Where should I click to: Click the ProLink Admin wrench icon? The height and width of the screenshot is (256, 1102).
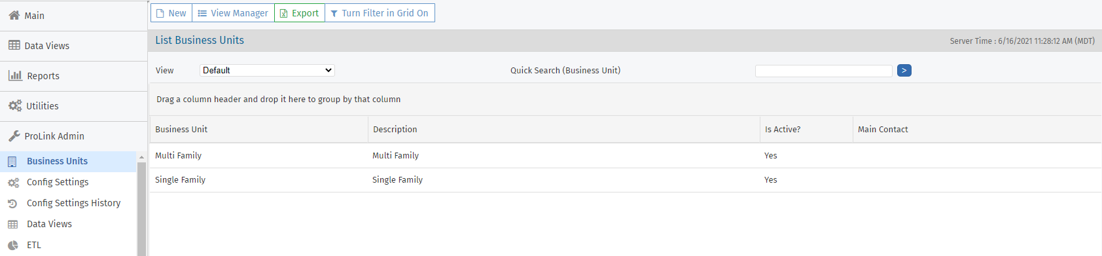click(14, 136)
